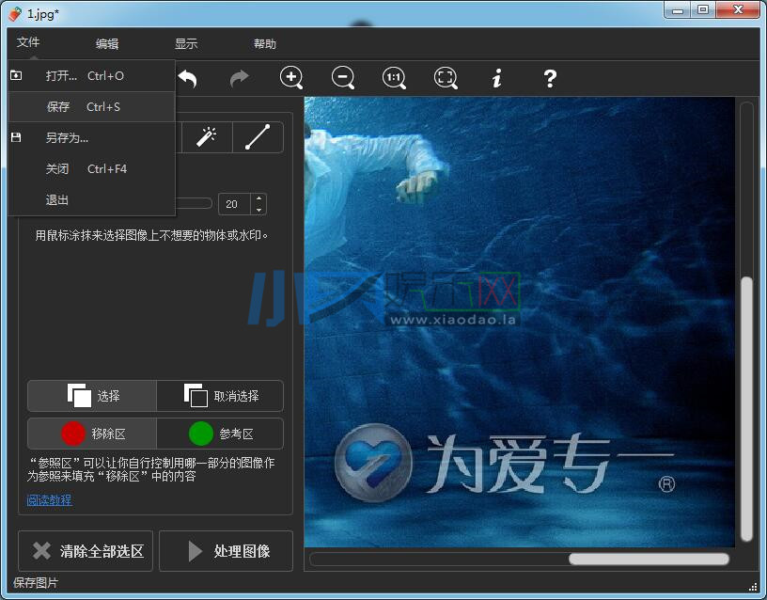Viewport: 767px width, 600px height.
Task: Select the magic wand tool
Action: coord(206,137)
